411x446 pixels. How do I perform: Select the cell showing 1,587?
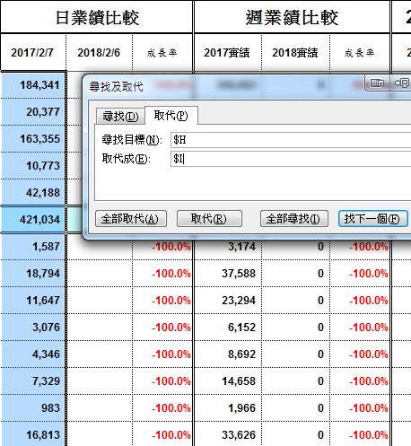coord(33,247)
